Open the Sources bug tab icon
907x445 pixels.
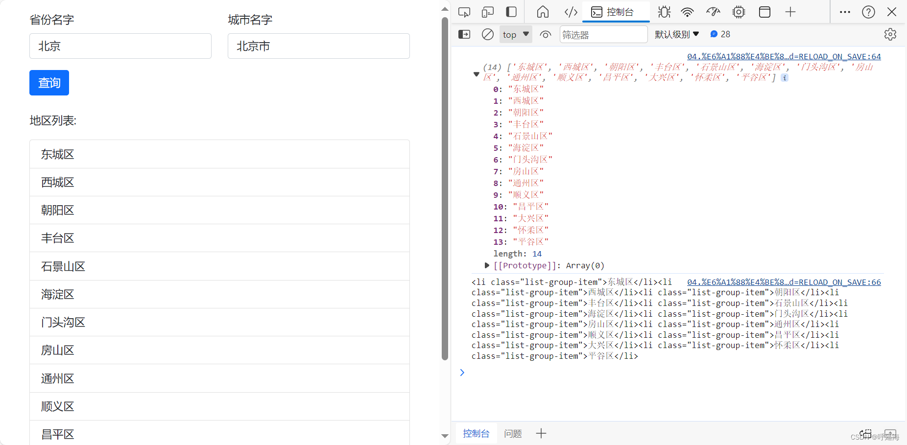664,12
